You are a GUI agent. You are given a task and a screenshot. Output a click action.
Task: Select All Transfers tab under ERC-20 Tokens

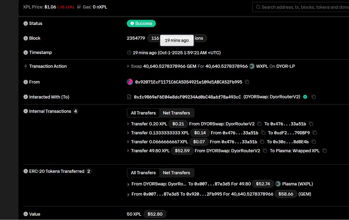[143, 173]
